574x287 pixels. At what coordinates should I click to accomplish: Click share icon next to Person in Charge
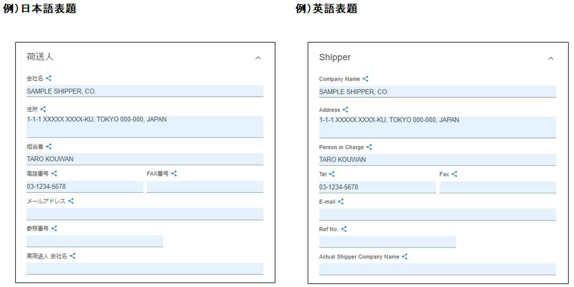pos(369,147)
